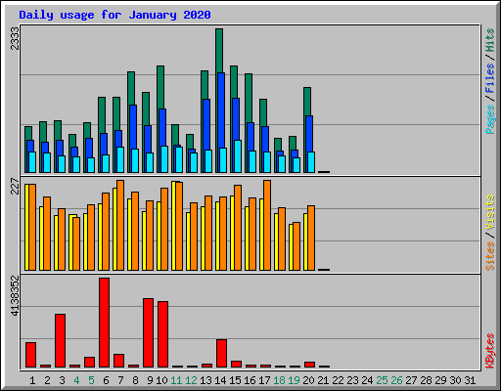The image size is (501, 391).
Task: Select the red KBytes bar for day 3
Action: (60, 340)
